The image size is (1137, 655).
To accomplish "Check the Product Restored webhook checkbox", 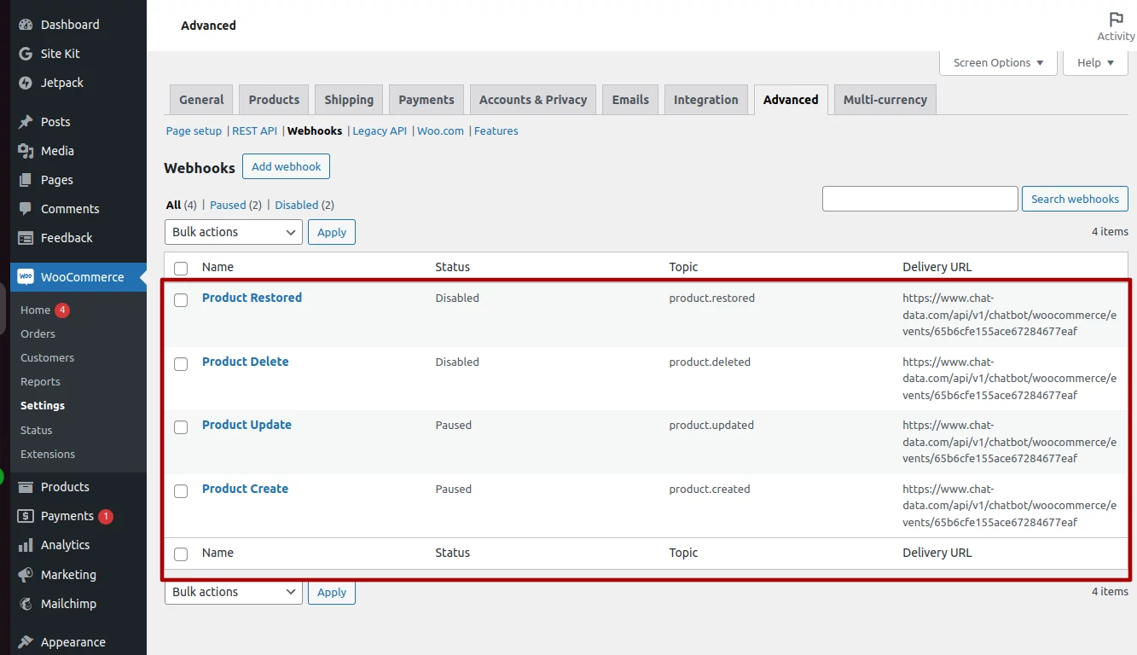I will [x=181, y=300].
